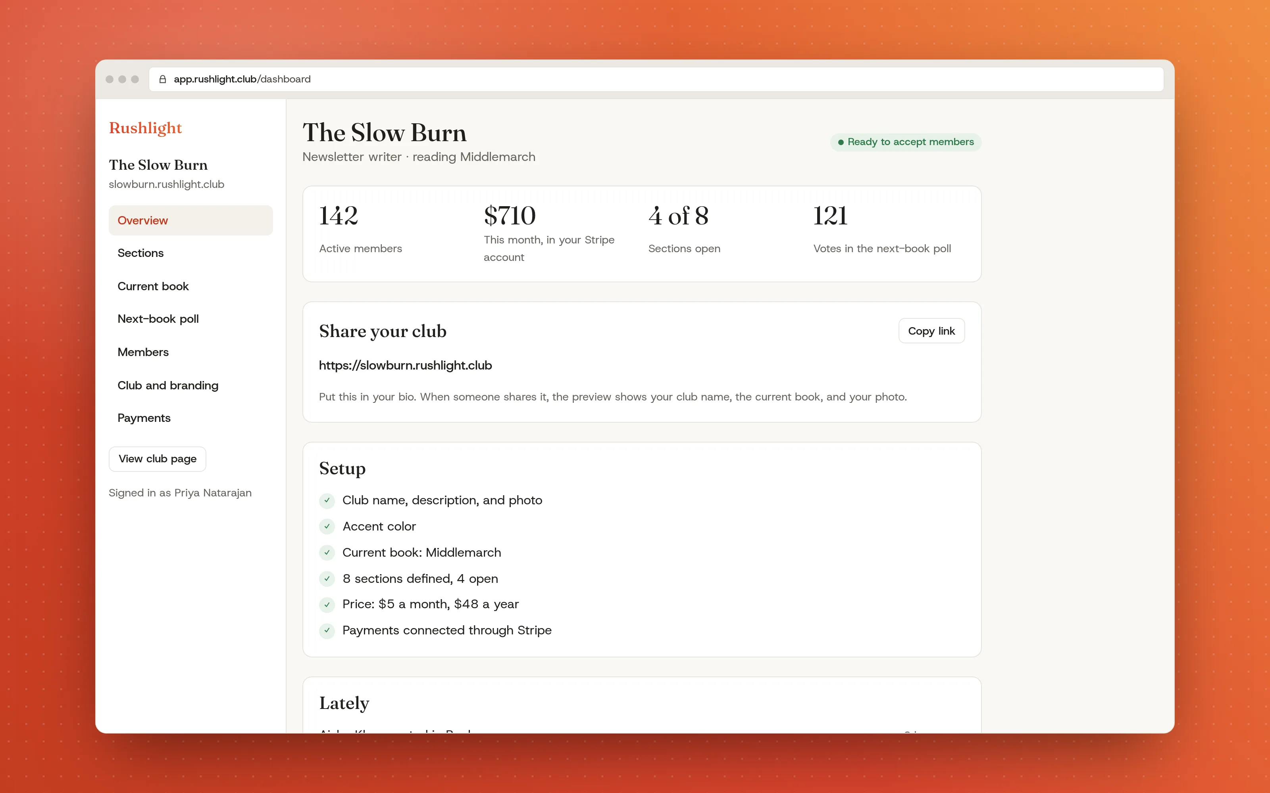Viewport: 1270px width, 793px height.
Task: Select Next-book poll in the sidebar
Action: pyautogui.click(x=190, y=319)
